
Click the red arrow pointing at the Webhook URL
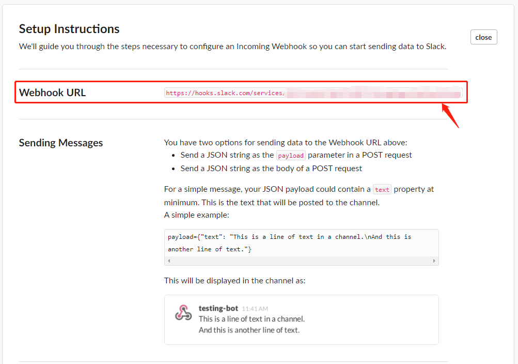click(450, 115)
